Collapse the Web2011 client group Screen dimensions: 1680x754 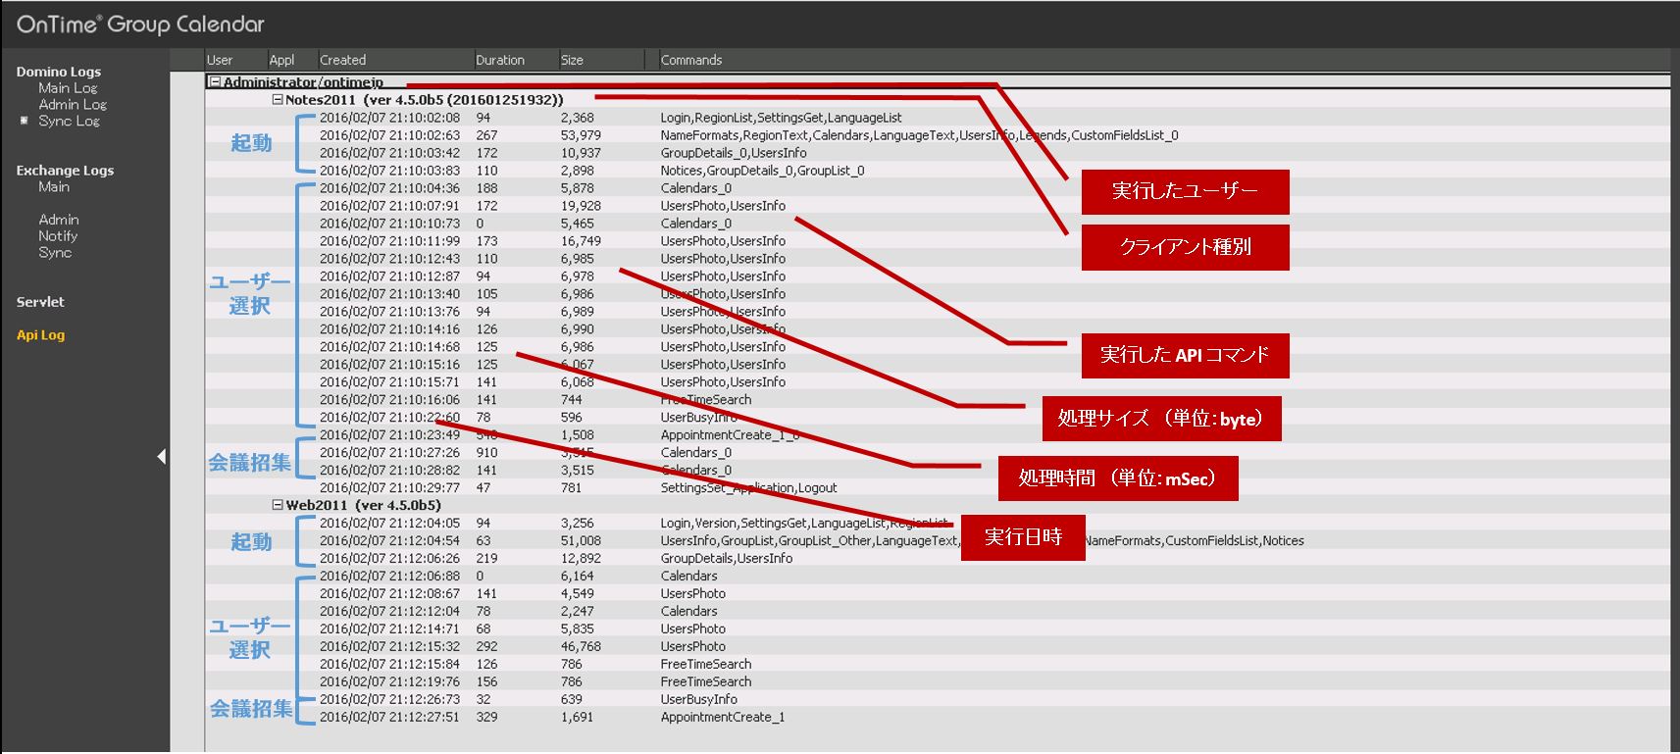coord(278,505)
